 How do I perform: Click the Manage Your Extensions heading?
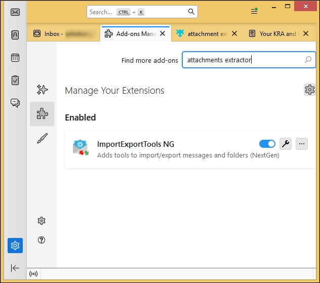pyautogui.click(x=114, y=91)
